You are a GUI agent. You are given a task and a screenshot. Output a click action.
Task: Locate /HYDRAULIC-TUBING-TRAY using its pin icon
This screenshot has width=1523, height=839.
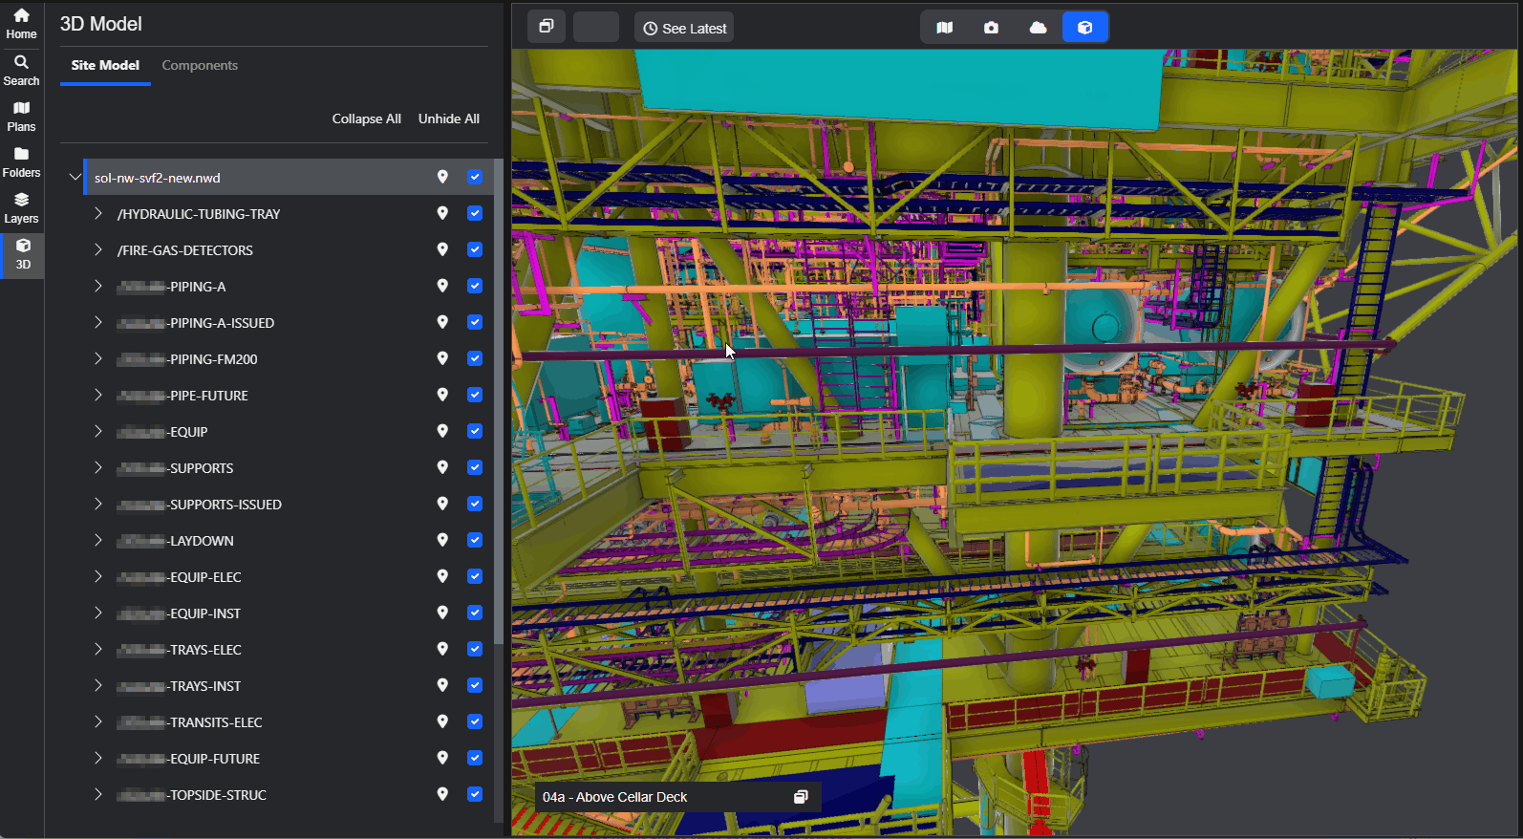tap(442, 213)
